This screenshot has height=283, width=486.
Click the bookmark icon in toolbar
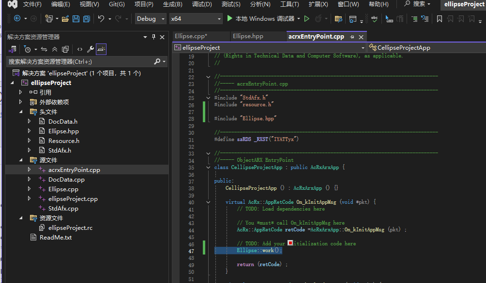(439, 19)
